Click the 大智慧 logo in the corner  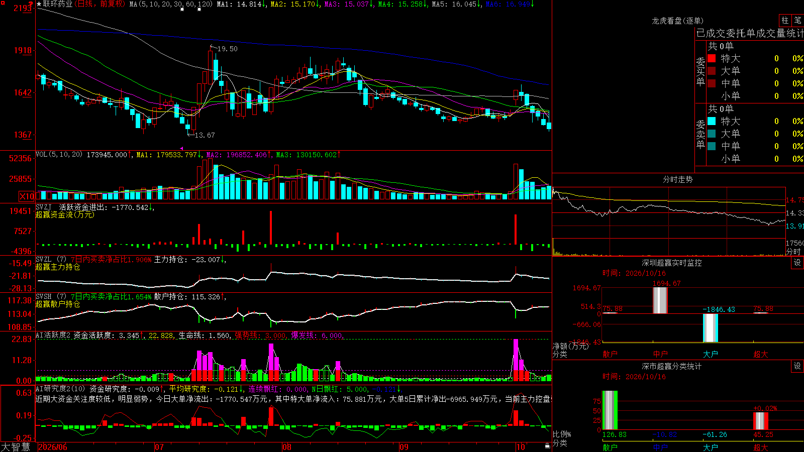(16, 447)
